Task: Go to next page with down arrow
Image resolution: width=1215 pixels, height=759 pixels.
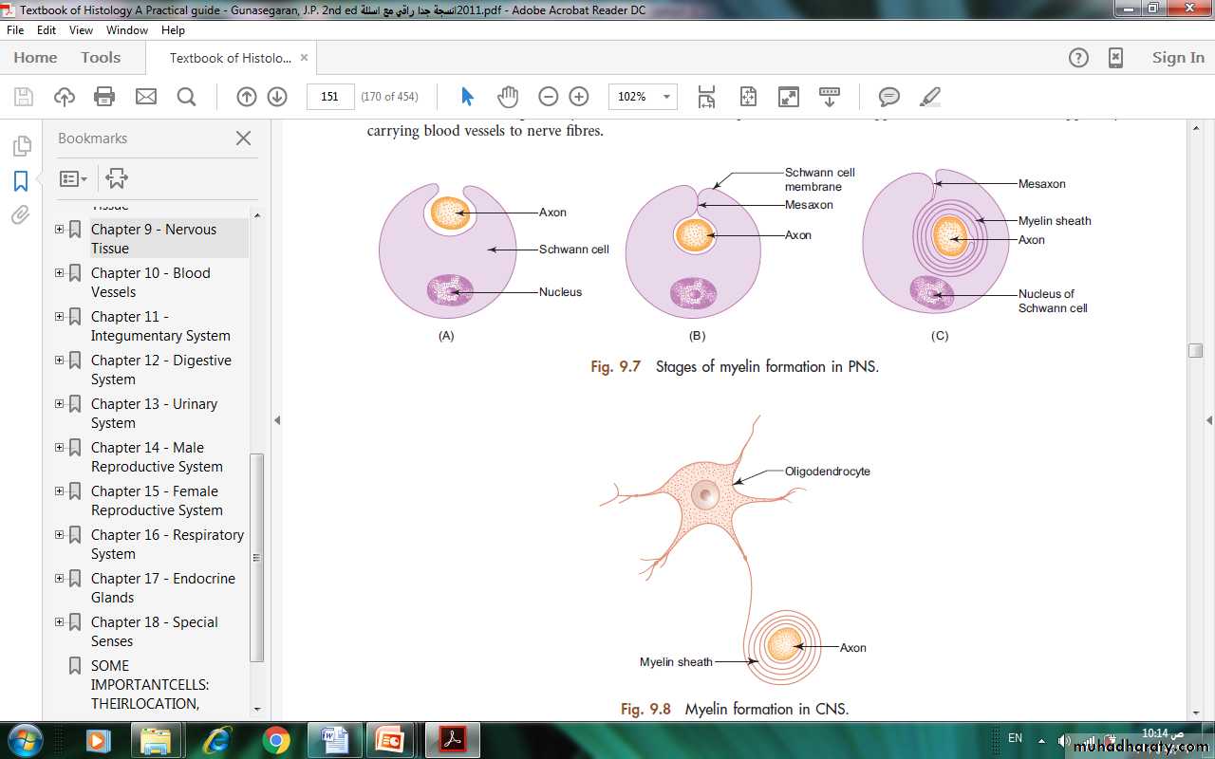Action: click(277, 97)
